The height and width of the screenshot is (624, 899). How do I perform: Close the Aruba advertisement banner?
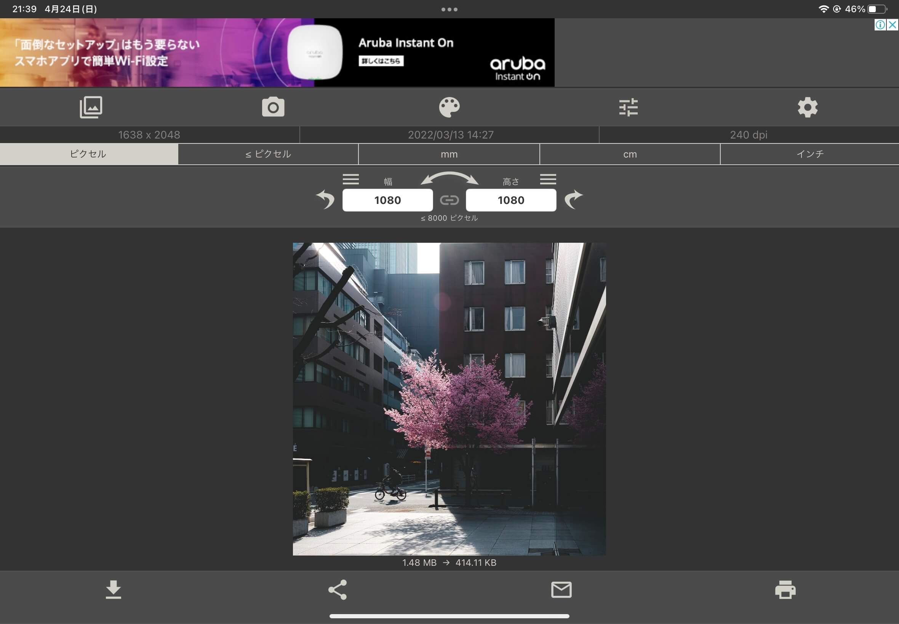(893, 25)
